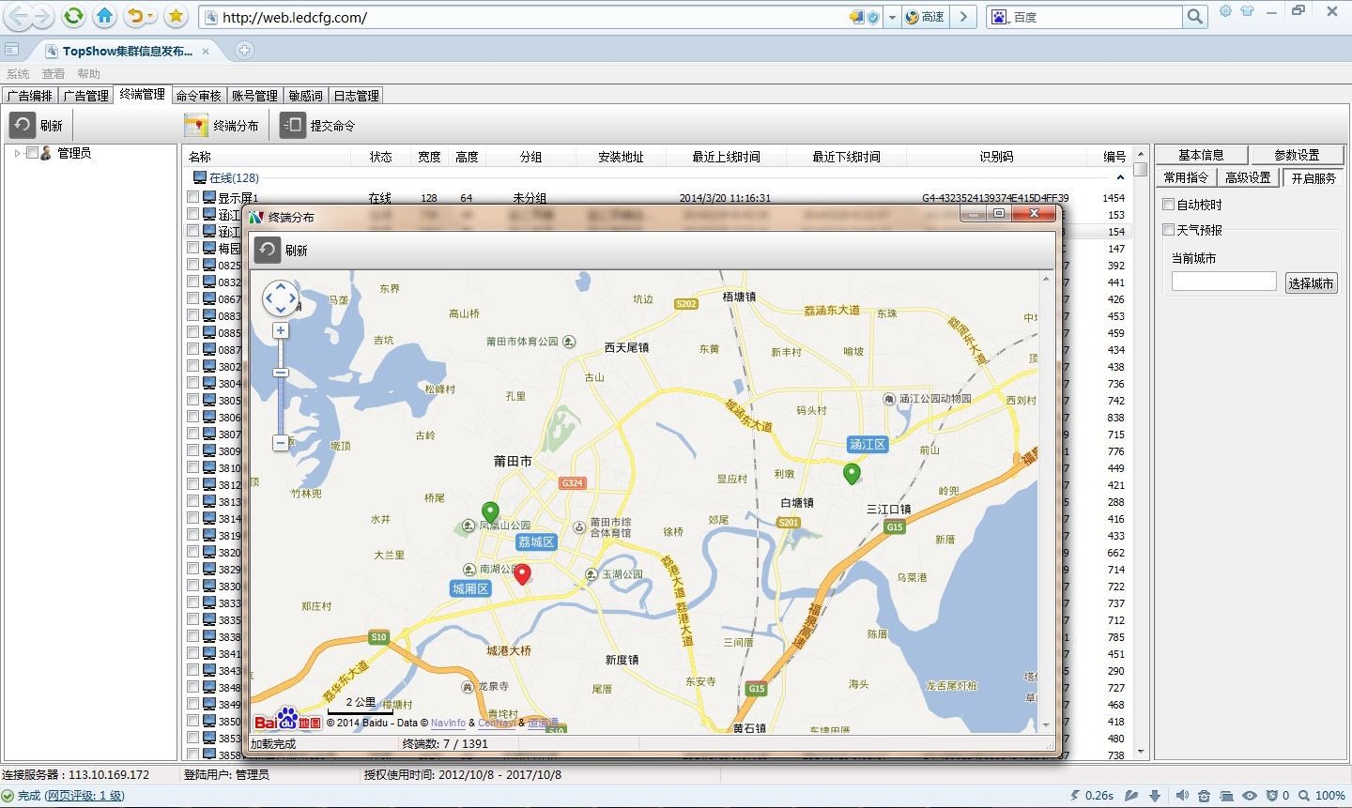1352x808 pixels.
Task: Click the ad-block shield icon in status bar
Action: pyautogui.click(x=1273, y=796)
